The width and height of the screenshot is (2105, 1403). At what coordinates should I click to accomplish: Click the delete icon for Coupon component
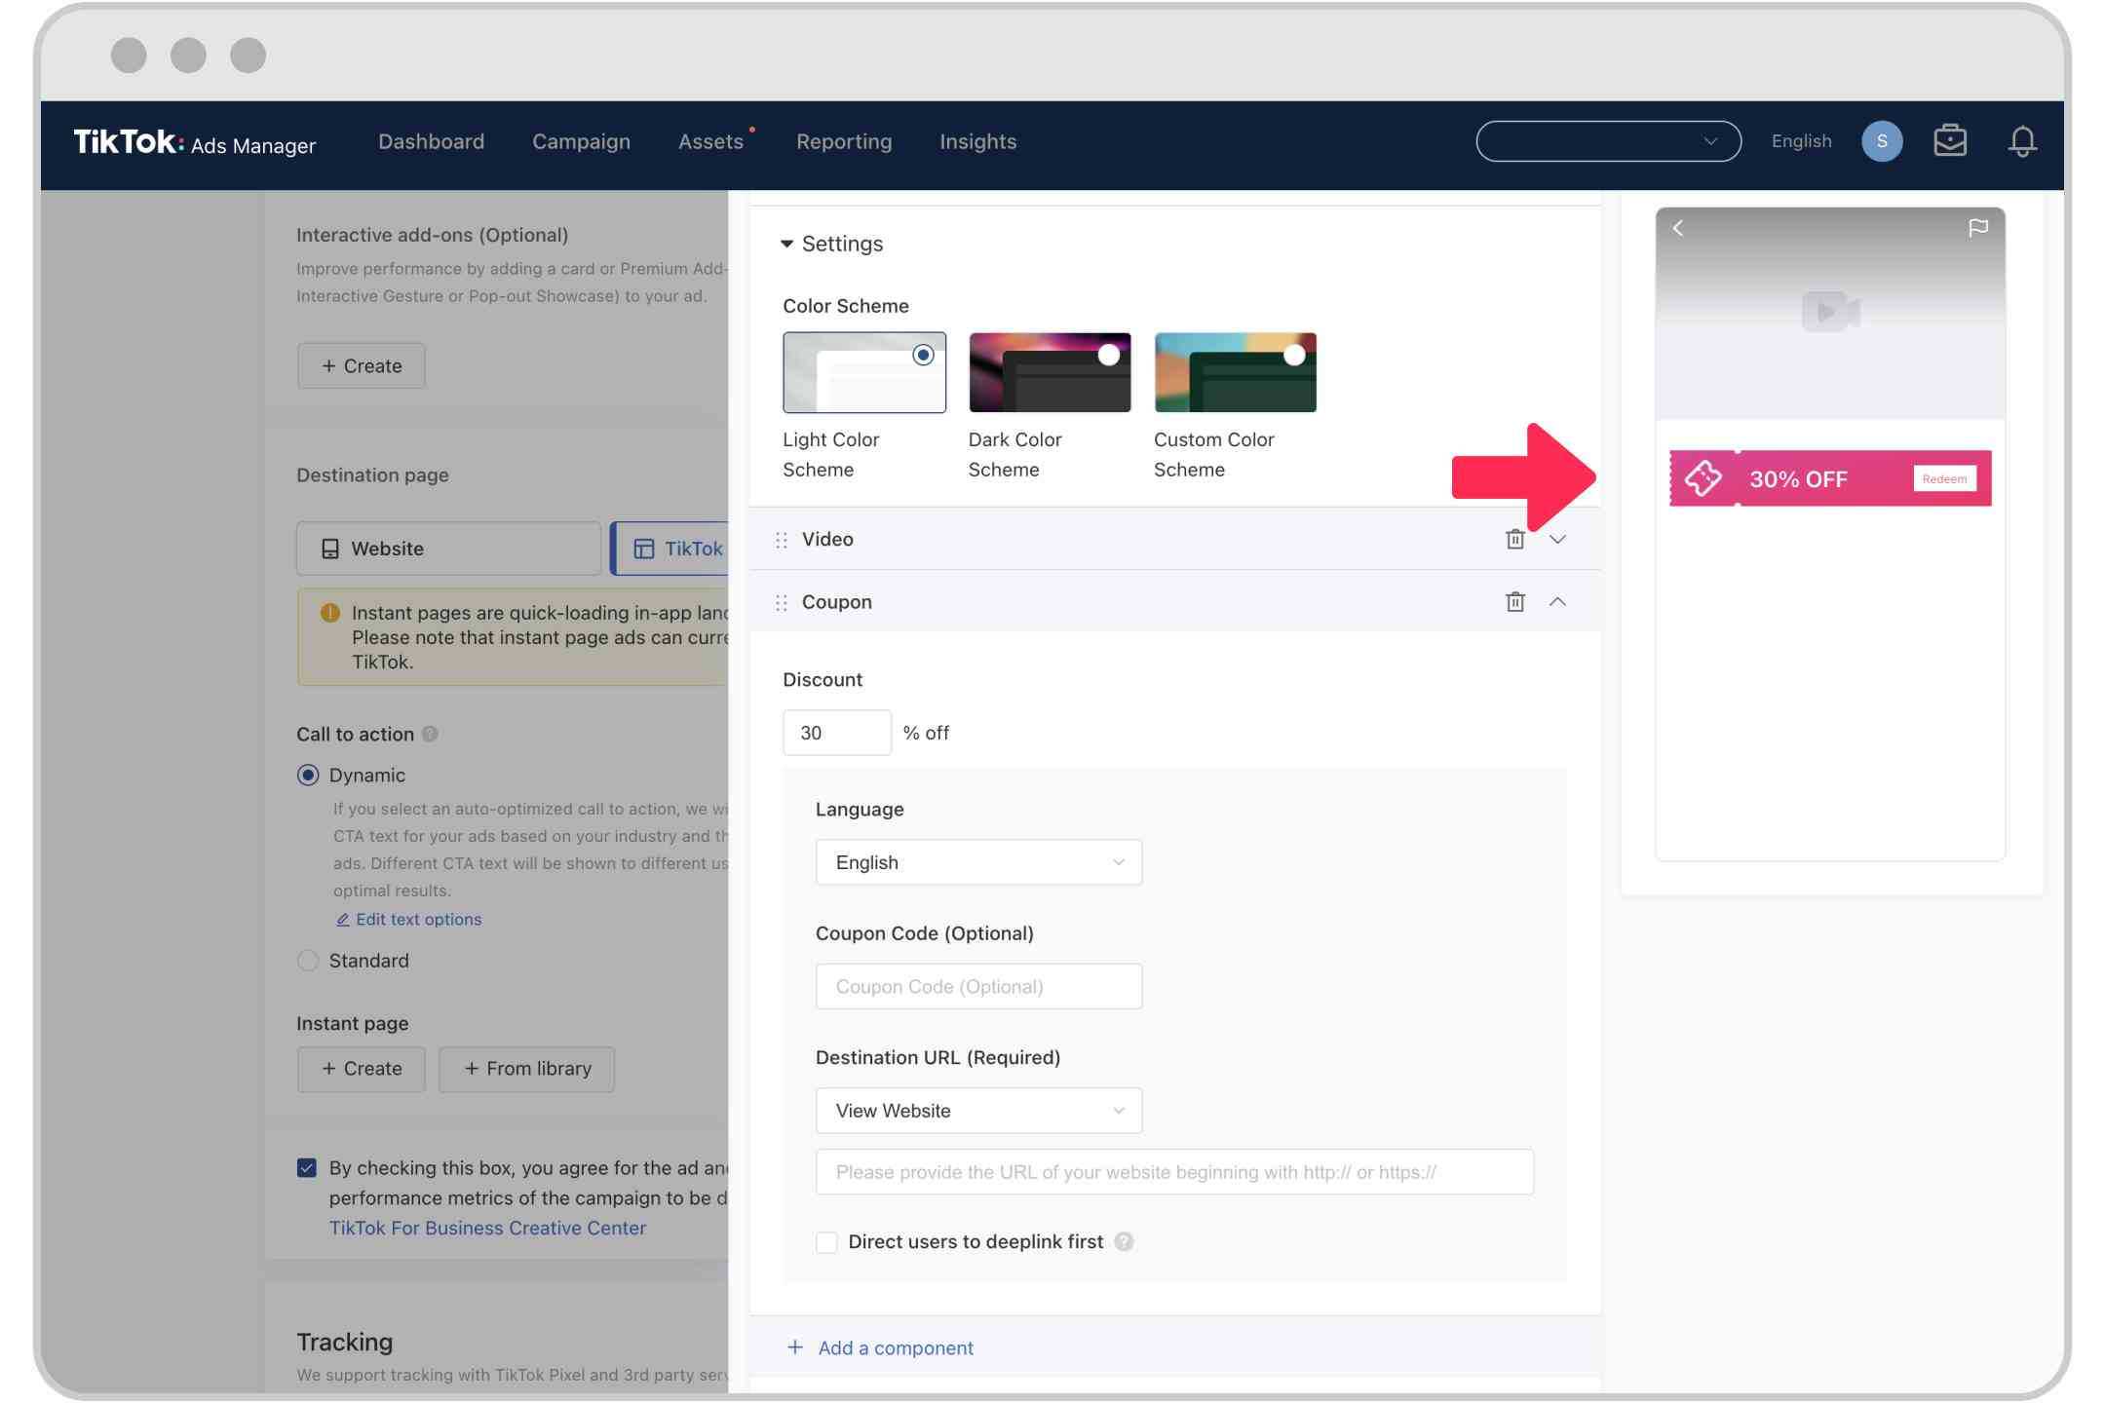(1512, 600)
